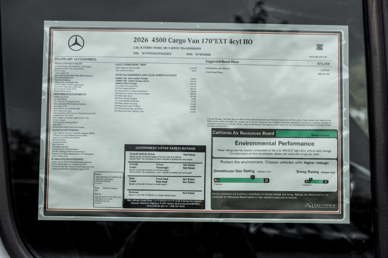Click the "Sold To:" address label

point(98,174)
